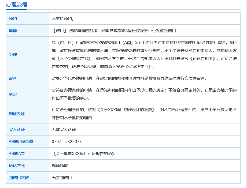Click 《关于批复XXX项目可研报告的函》 result text
The image size is (247, 188).
coord(84,154)
